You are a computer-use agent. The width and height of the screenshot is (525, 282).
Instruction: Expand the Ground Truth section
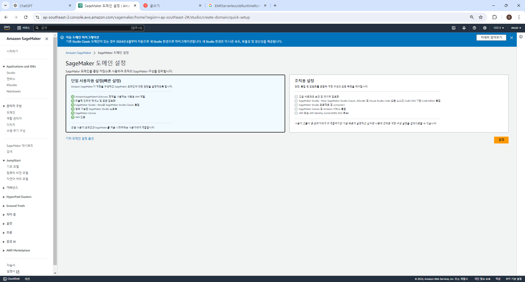(x=4, y=206)
